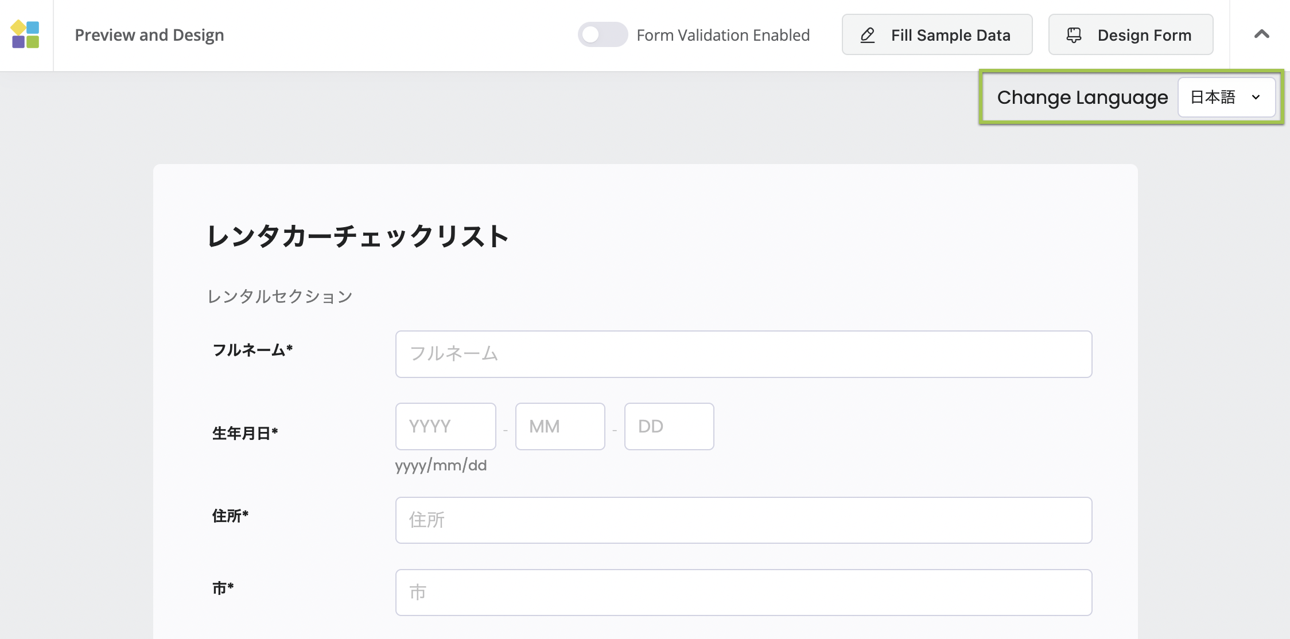Click the colorful app logo icon
Screen dimensions: 1290x639
click(25, 34)
